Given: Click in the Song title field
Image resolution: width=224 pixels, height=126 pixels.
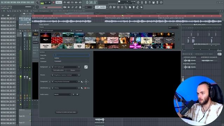Looking at the screenshot, I should [x=71, y=55].
